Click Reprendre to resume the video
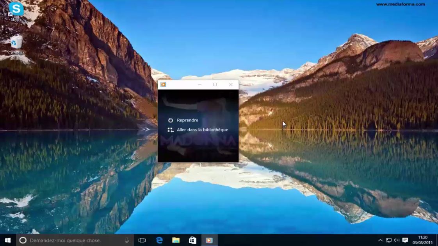 188,120
